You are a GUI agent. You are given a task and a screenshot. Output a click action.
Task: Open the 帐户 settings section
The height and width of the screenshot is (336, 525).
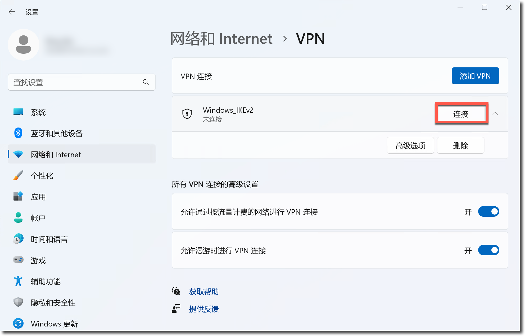[x=38, y=218]
